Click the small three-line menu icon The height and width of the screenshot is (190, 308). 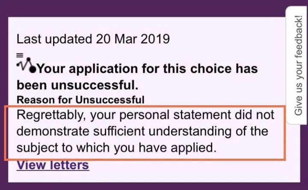20,55
